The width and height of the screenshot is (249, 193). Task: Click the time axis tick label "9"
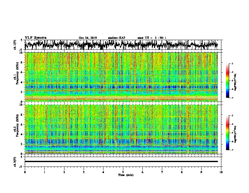pyautogui.click(x=201, y=172)
